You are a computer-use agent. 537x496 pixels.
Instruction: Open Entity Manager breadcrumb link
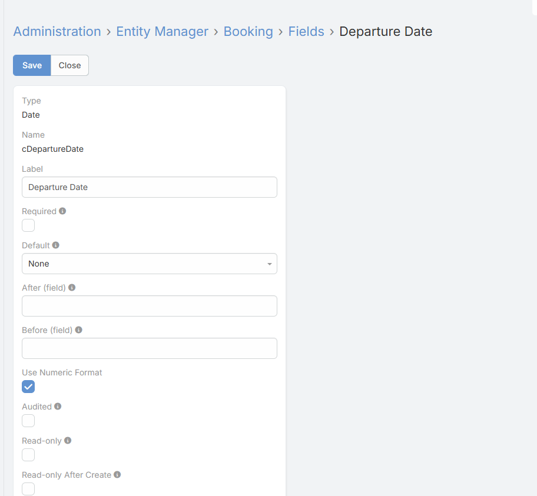click(x=162, y=32)
